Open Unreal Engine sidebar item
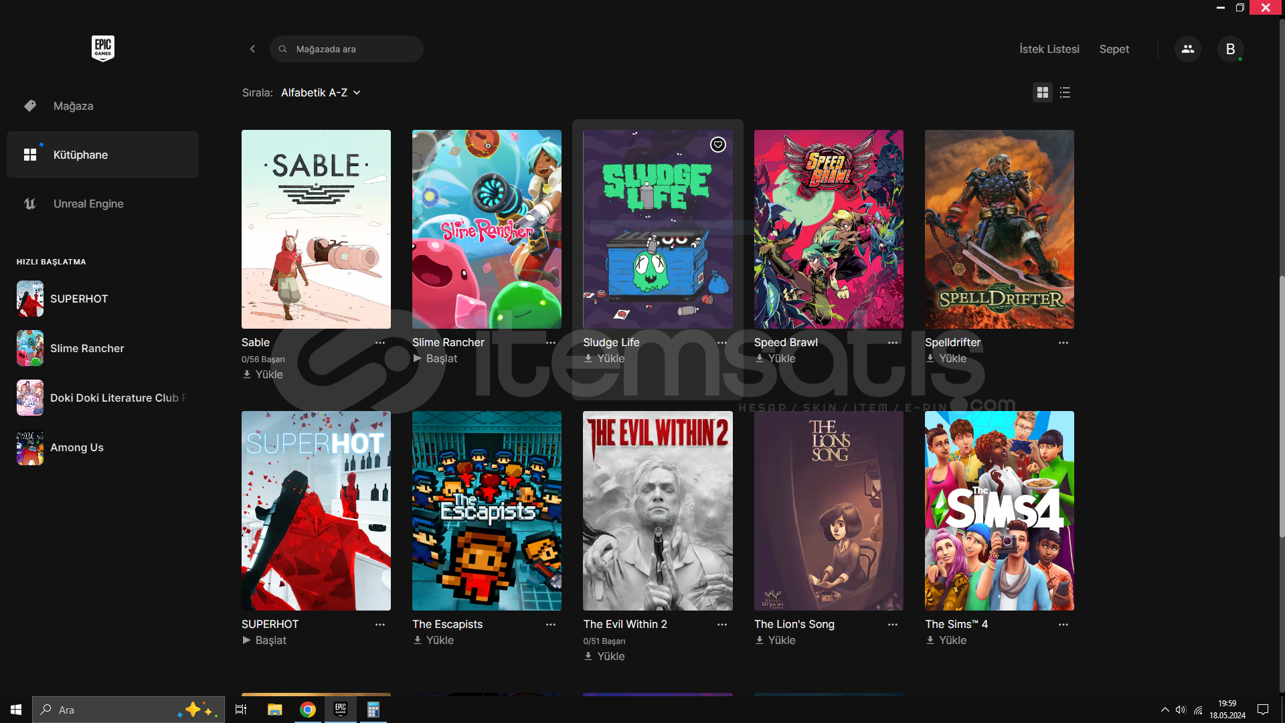The height and width of the screenshot is (723, 1285). tap(102, 204)
